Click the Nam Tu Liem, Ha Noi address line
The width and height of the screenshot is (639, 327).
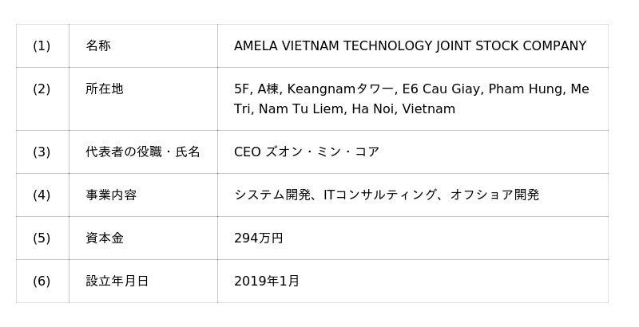pos(344,109)
